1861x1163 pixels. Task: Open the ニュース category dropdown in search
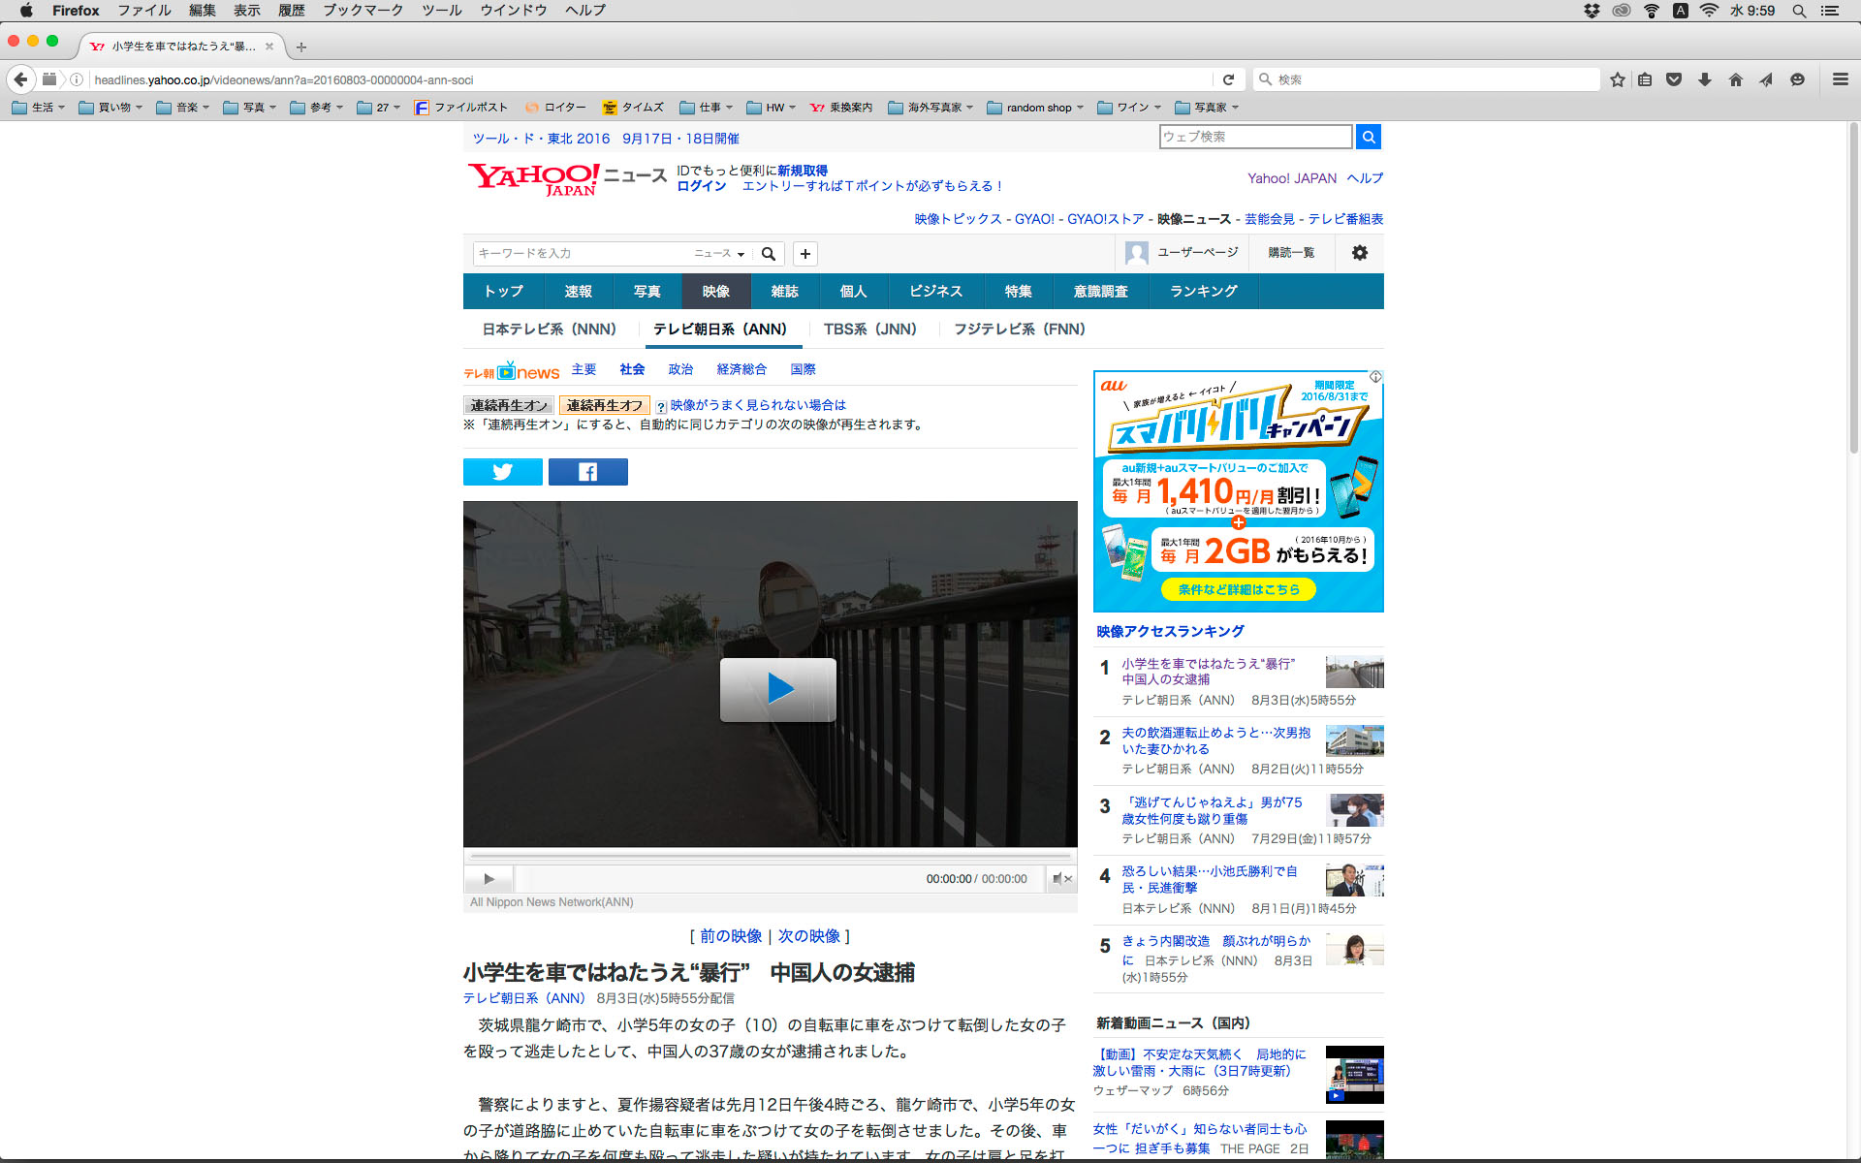(719, 254)
